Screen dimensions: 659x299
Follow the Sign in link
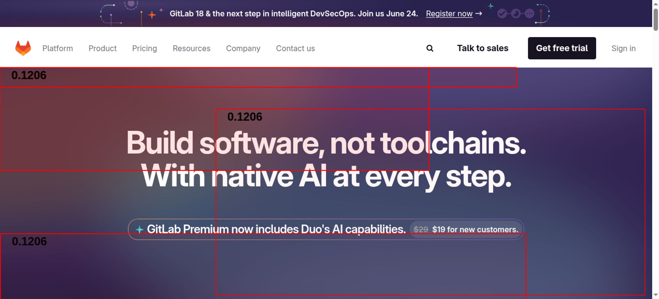pos(623,48)
